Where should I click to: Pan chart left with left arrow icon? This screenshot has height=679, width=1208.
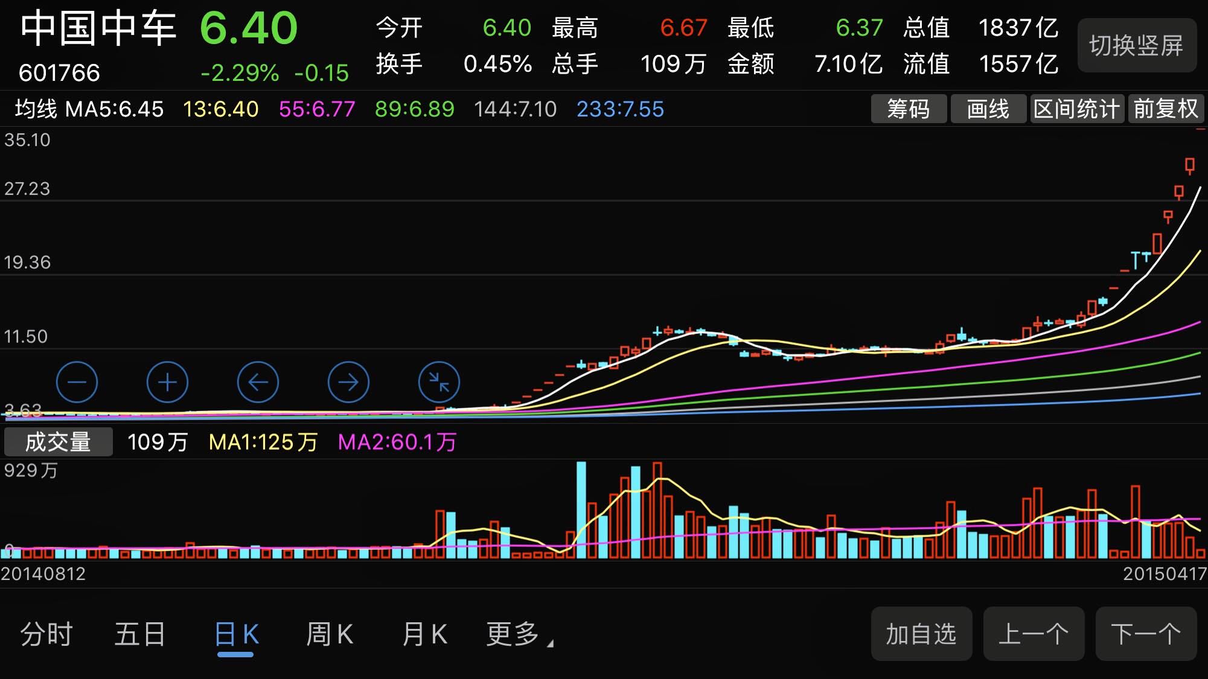click(258, 382)
